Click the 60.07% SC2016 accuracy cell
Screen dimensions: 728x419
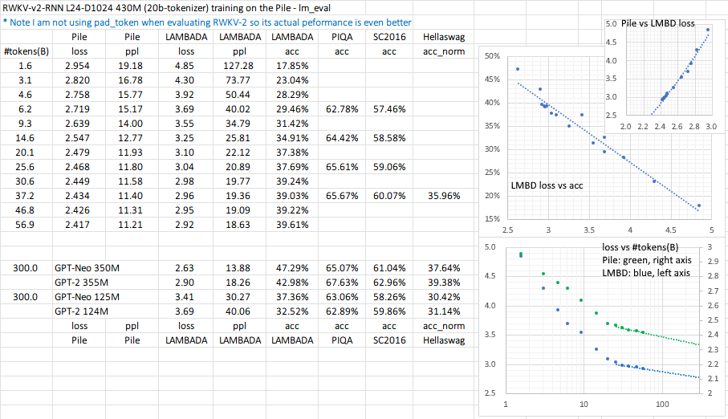click(388, 196)
